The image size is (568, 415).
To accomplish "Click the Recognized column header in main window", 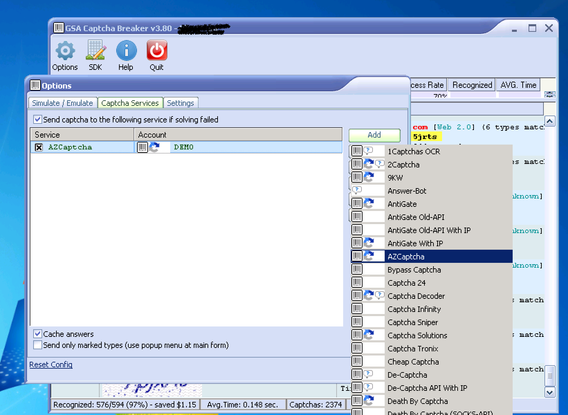I will (472, 85).
